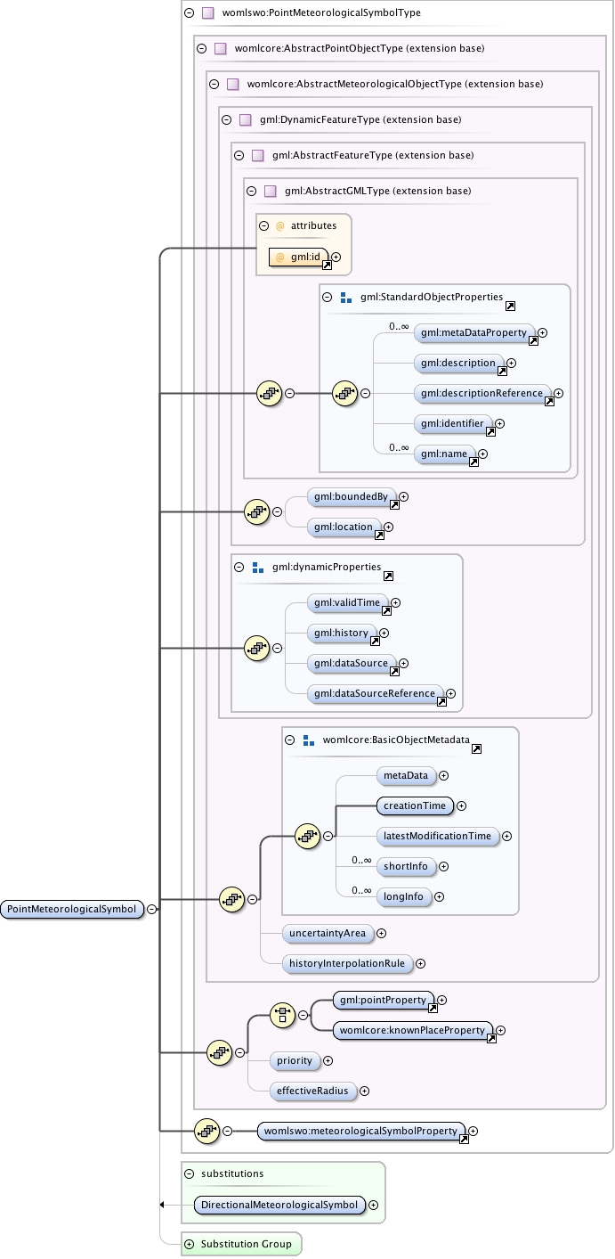Select creationTime element
The image size is (615, 1259).
[x=415, y=805]
